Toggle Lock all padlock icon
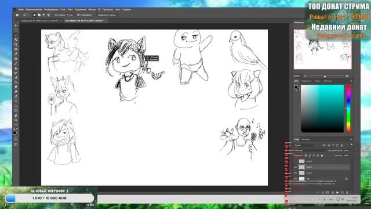 coord(322,156)
